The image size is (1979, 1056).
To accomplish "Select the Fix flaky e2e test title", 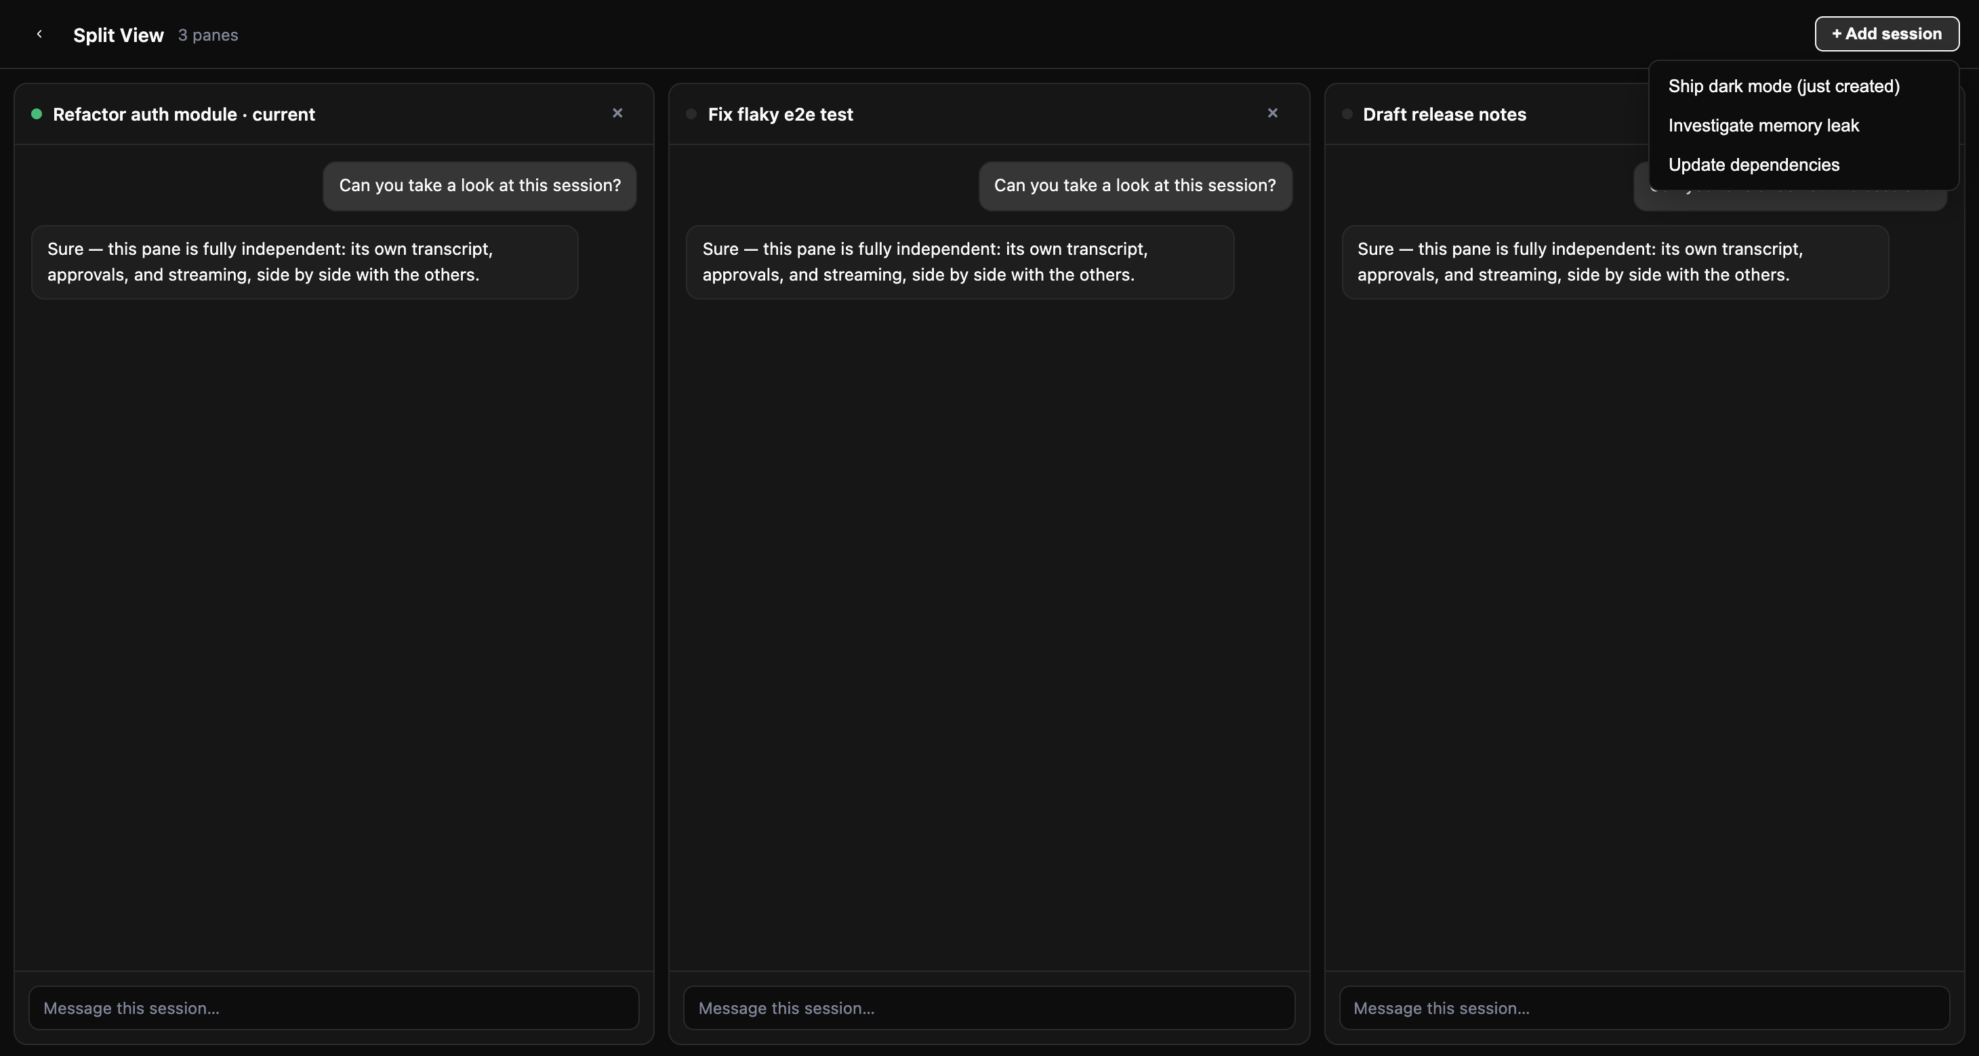I will coord(780,115).
